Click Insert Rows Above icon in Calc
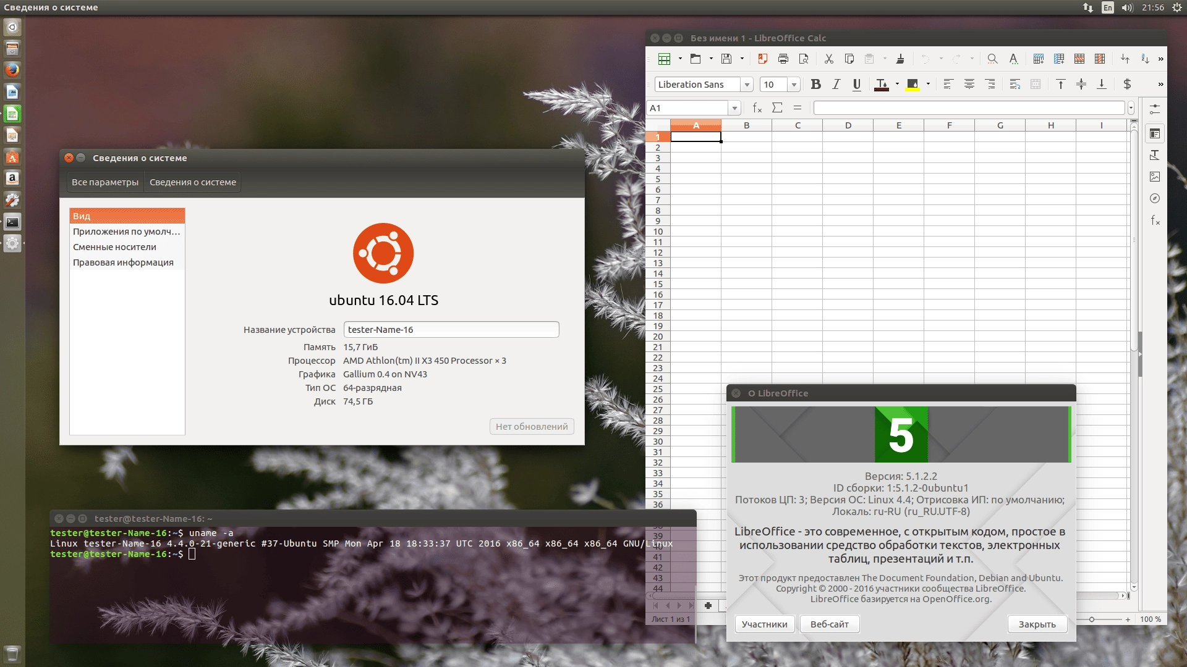The width and height of the screenshot is (1187, 667). tap(1039, 59)
